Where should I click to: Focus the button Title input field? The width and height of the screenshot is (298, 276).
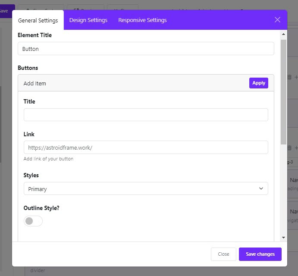[146, 115]
